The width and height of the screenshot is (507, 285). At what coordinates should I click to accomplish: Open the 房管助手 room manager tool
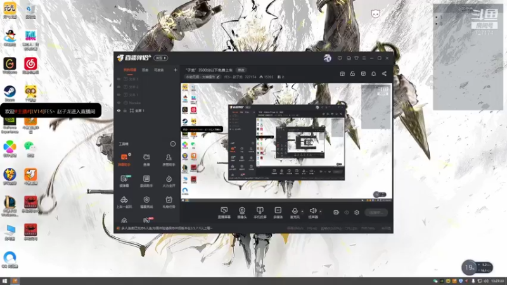tap(169, 160)
